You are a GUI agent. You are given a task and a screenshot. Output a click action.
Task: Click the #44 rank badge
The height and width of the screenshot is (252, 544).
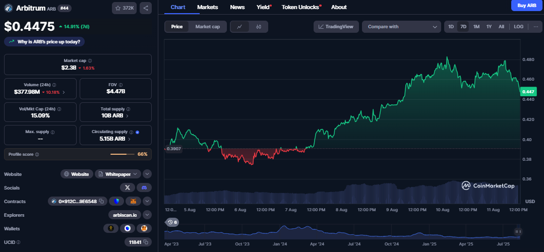(65, 8)
